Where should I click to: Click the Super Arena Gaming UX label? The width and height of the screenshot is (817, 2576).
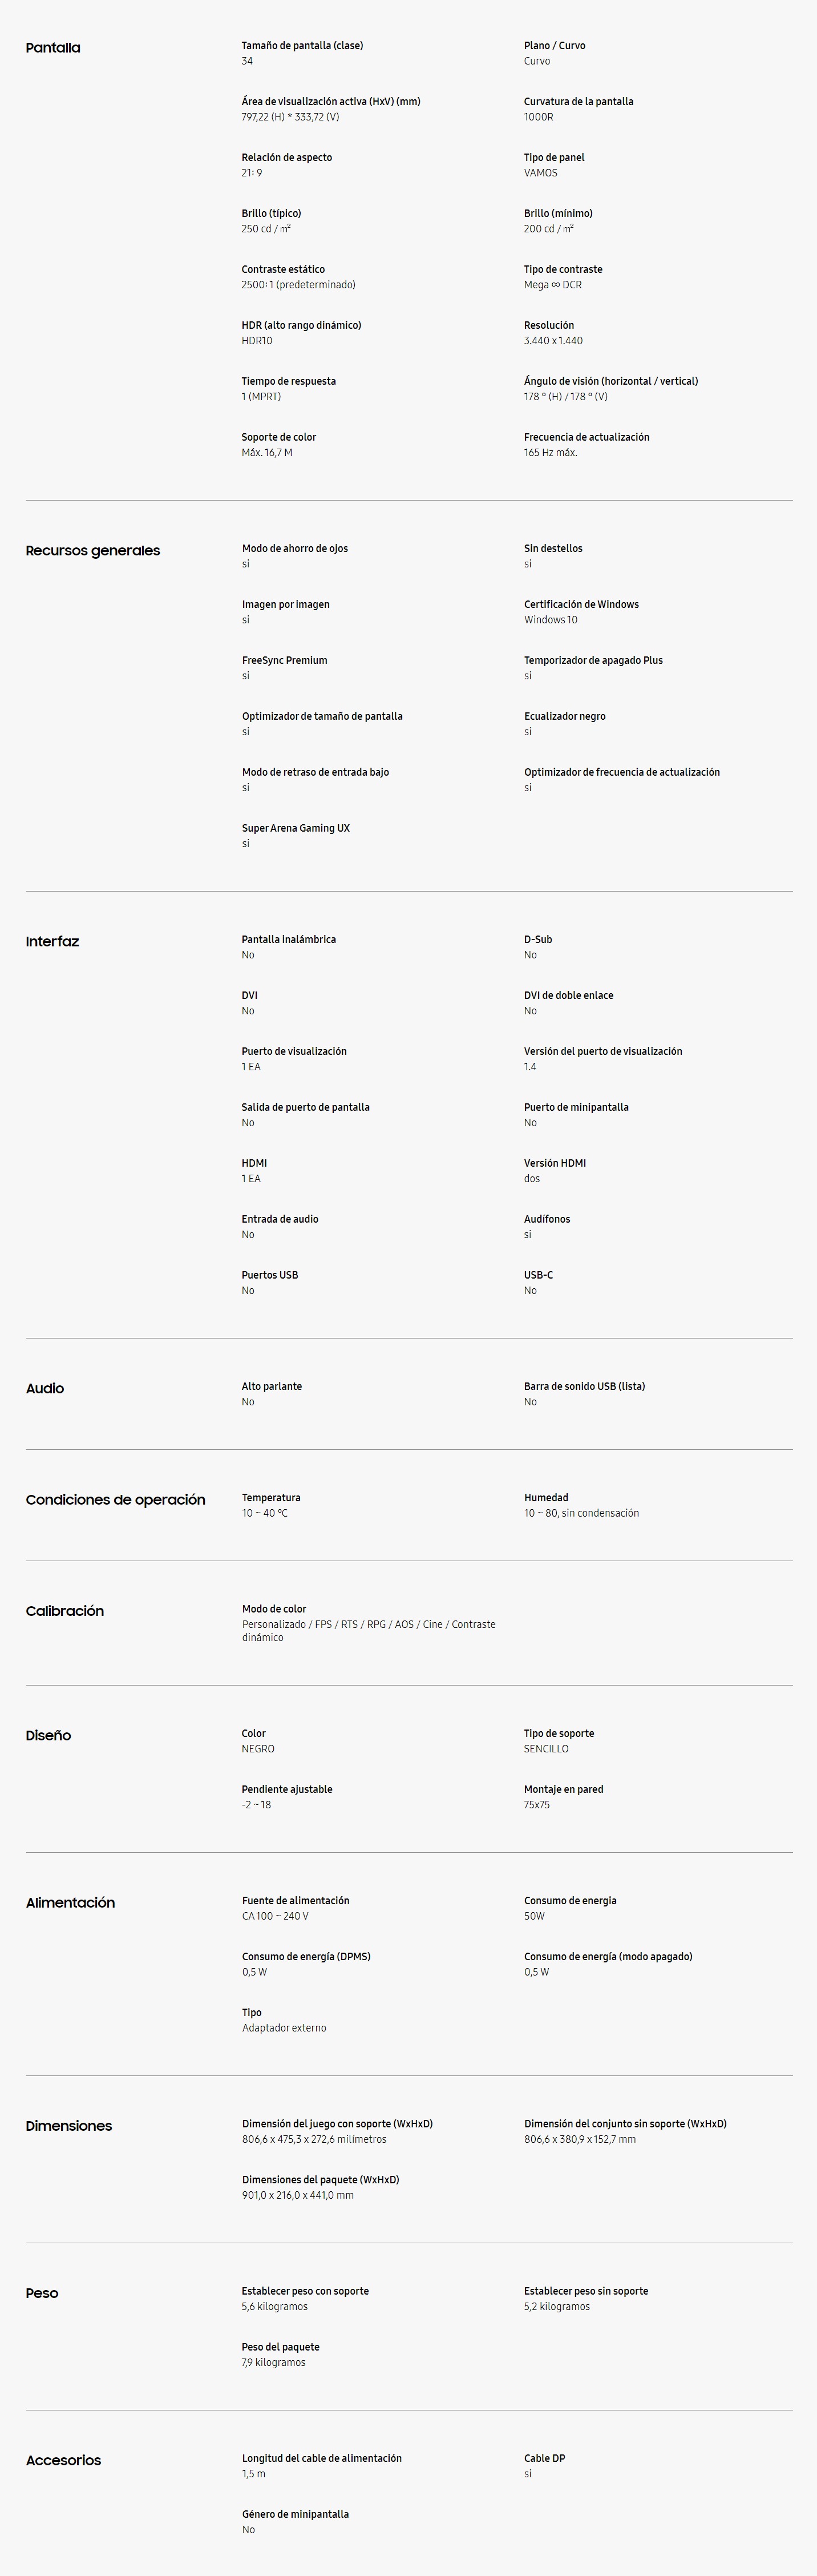coord(295,828)
